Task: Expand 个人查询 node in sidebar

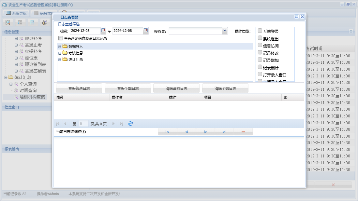Action: (x=11, y=84)
